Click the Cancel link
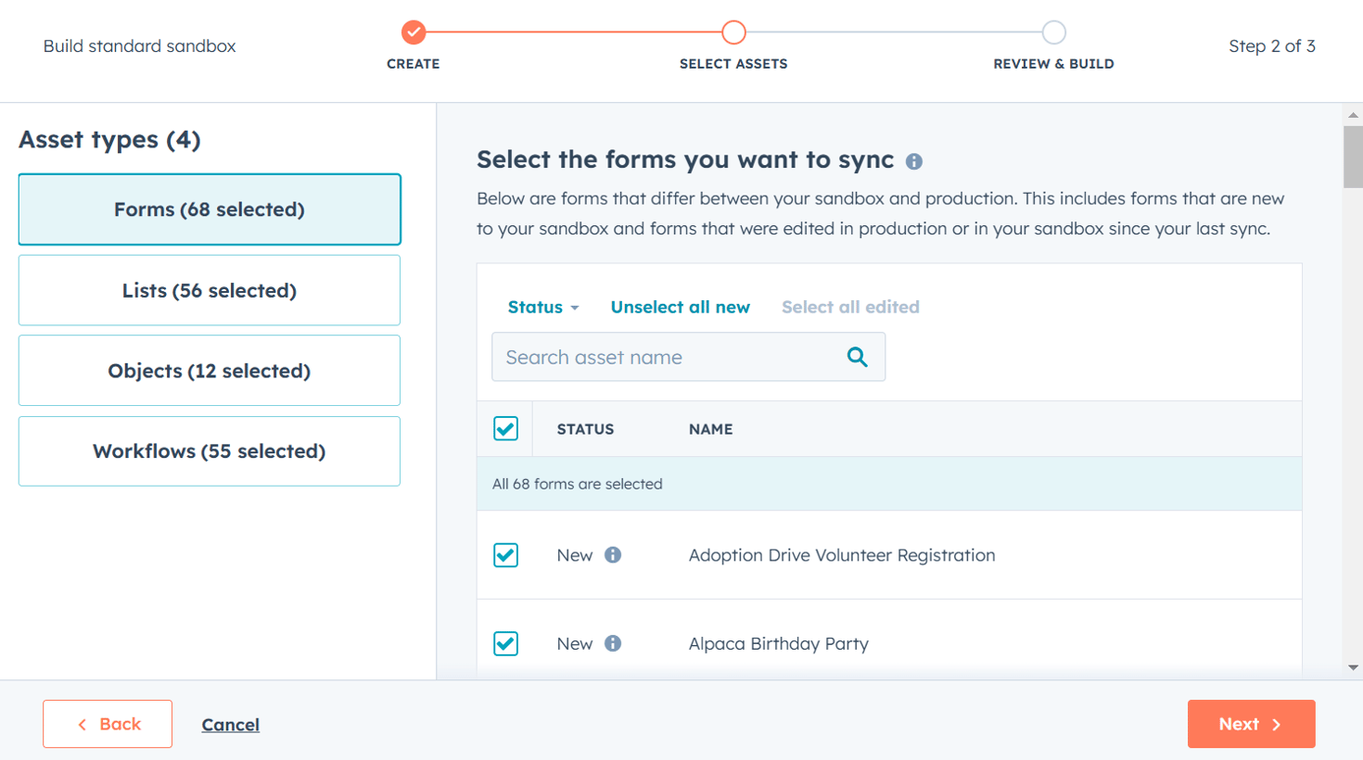Viewport: 1363px width, 760px height. (230, 724)
